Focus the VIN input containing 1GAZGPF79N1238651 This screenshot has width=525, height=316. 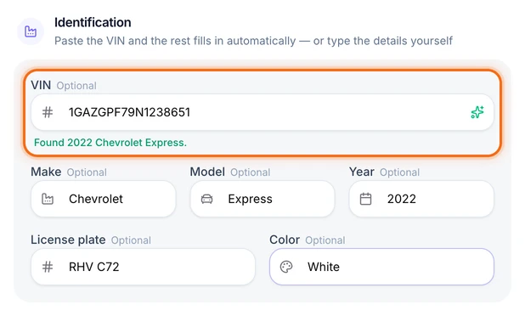[262, 112]
